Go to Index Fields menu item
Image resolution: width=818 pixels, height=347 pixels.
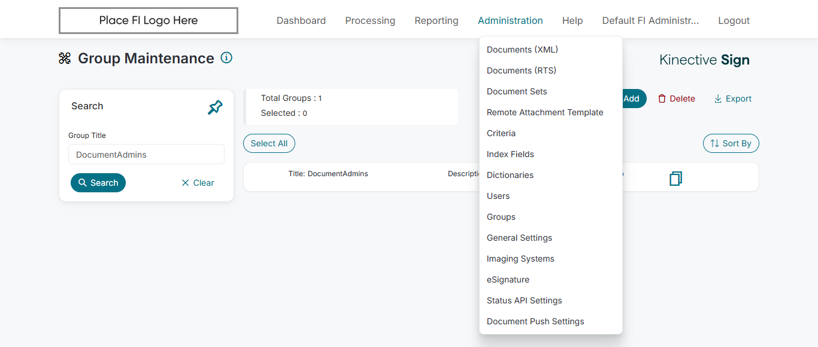point(510,154)
